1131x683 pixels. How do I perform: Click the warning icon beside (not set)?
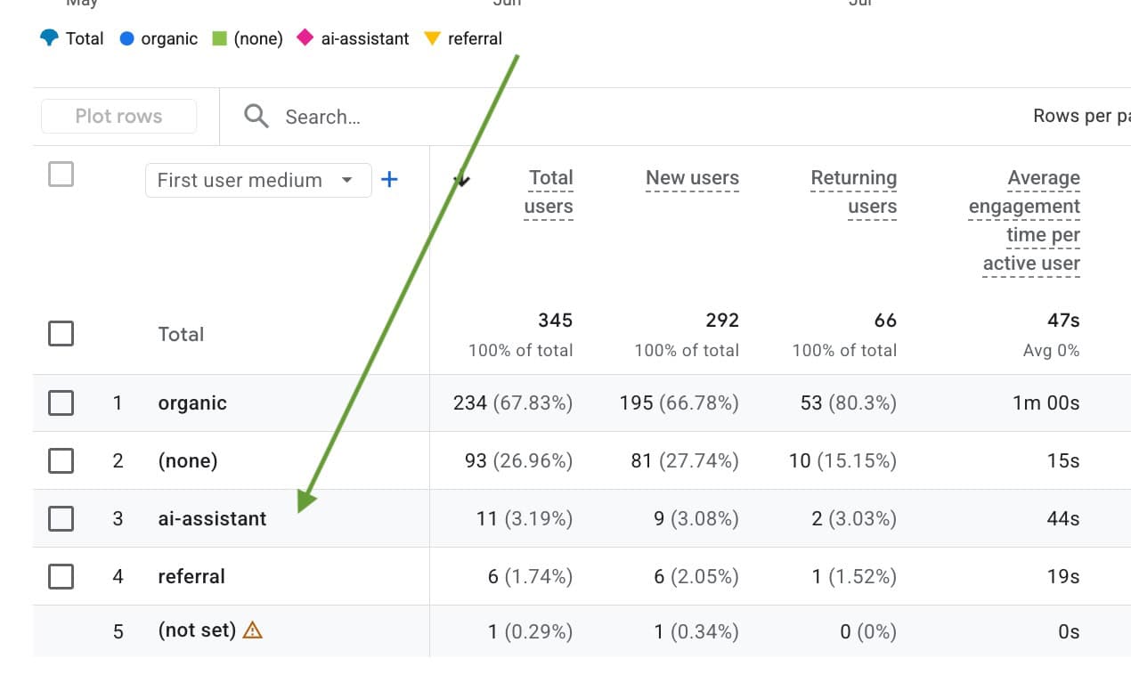[x=253, y=630]
